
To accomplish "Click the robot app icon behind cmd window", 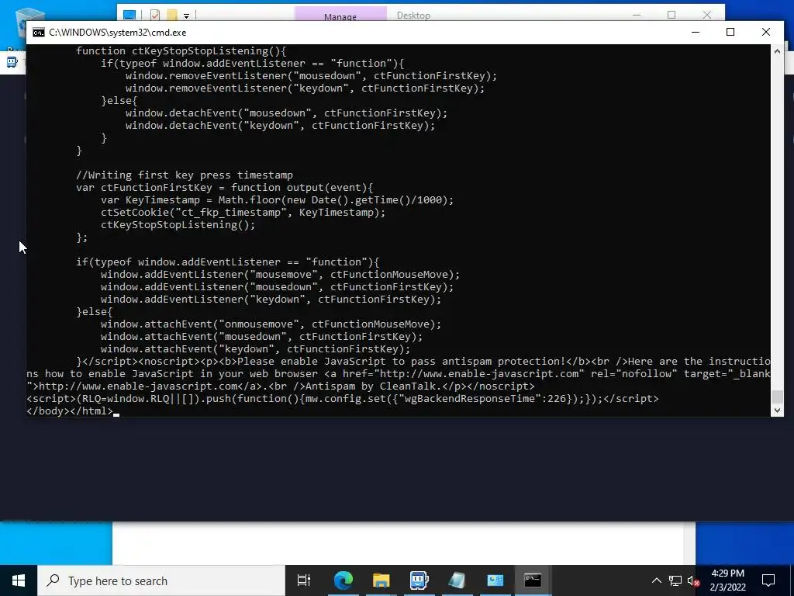I will (x=12, y=63).
